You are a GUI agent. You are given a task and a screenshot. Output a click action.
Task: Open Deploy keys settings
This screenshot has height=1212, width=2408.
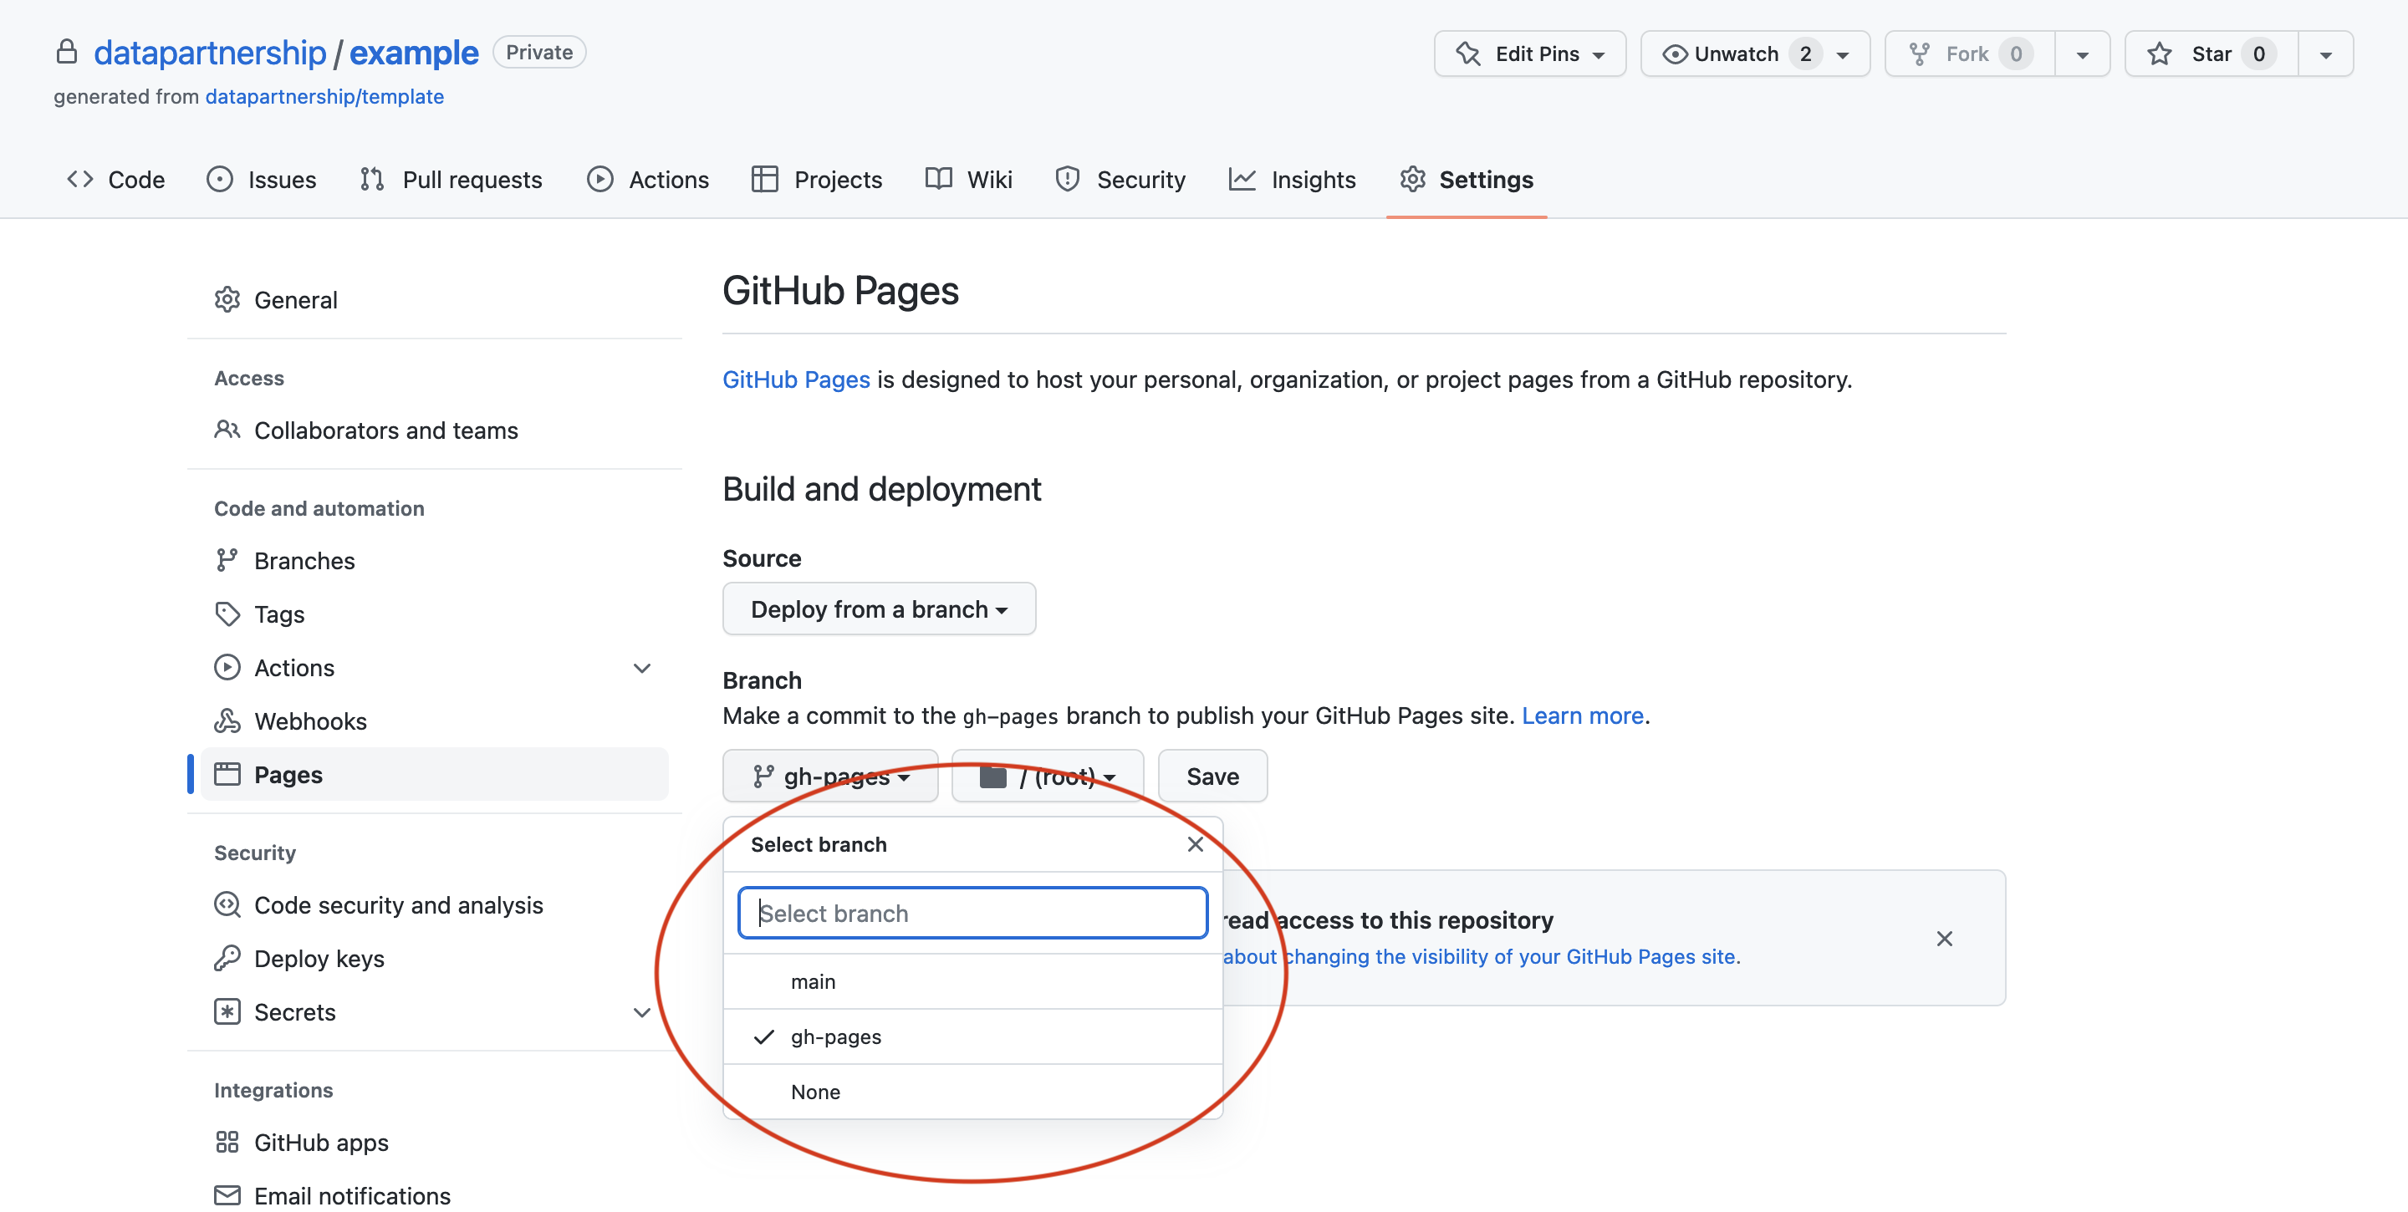click(319, 958)
